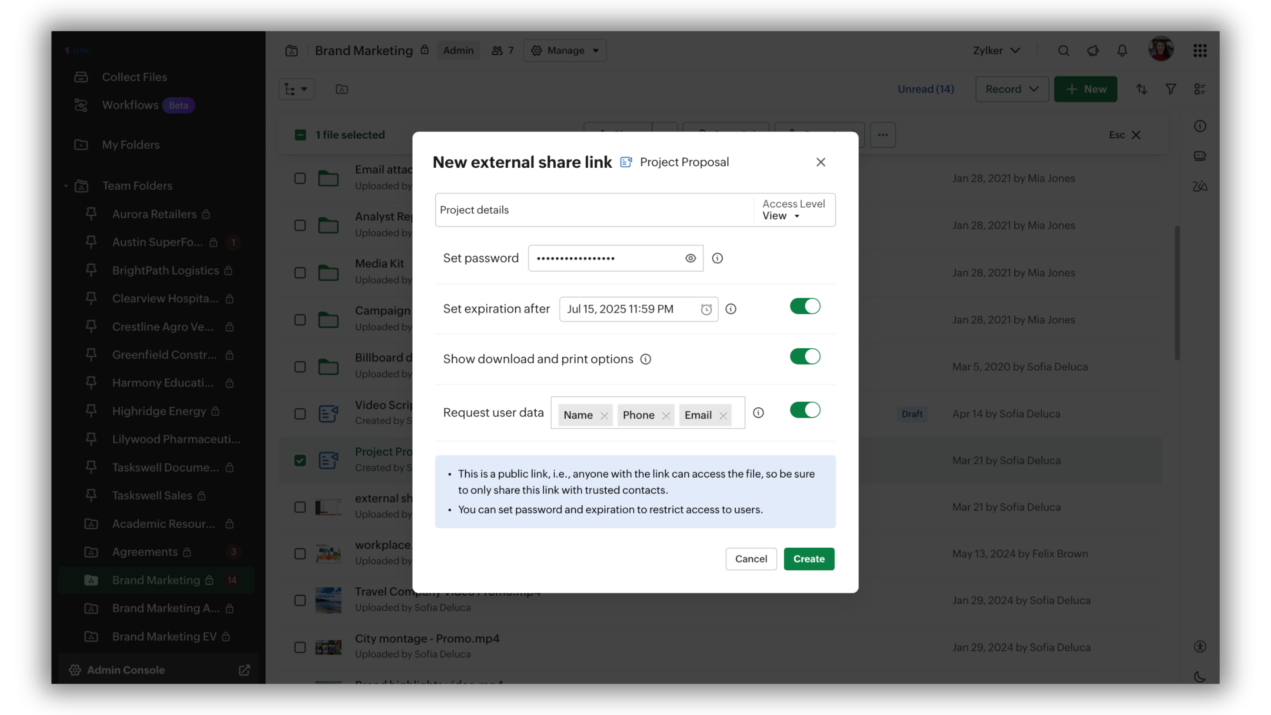Click the info icon on right sidebar

pyautogui.click(x=1200, y=126)
